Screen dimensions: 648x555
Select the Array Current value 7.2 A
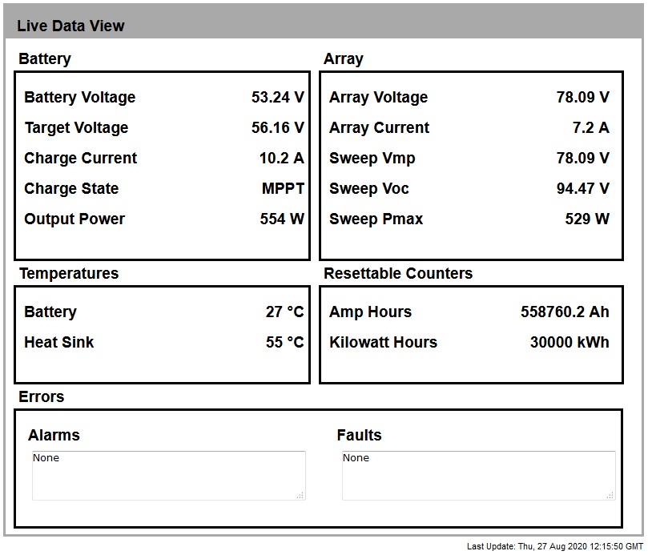[590, 128]
